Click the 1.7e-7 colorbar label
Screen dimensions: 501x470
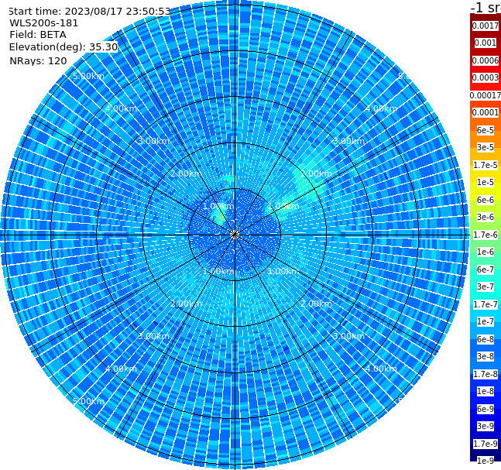tap(486, 304)
